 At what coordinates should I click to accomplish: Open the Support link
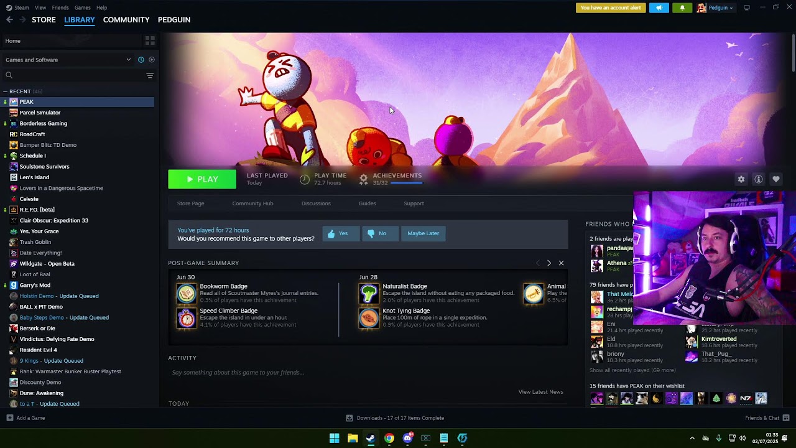click(414, 203)
